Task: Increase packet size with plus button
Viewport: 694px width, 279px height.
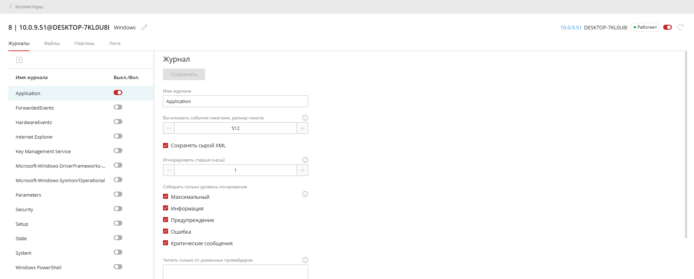Action: point(302,128)
